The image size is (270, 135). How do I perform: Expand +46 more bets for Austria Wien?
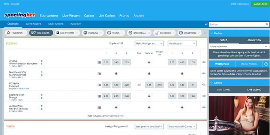click(204, 107)
